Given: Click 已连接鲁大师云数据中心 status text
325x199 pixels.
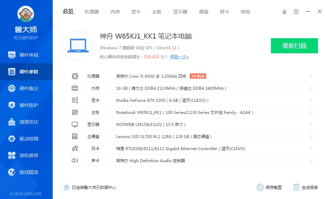Looking at the screenshot, I should tap(94, 187).
